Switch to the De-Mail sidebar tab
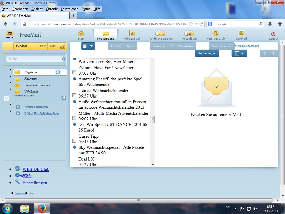 (x=62, y=46)
